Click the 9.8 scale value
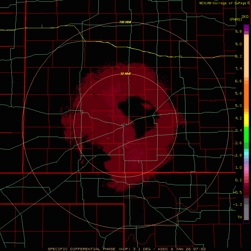The image size is (251, 251). coord(238,31)
